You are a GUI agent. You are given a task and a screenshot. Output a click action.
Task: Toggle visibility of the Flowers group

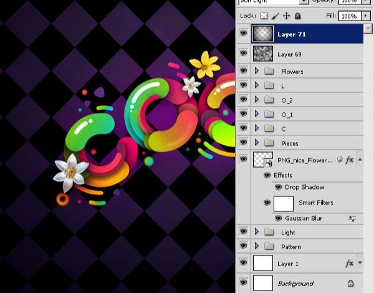243,70
